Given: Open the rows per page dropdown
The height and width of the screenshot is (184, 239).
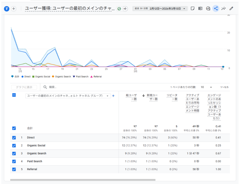Looking at the screenshot, I should [206, 87].
